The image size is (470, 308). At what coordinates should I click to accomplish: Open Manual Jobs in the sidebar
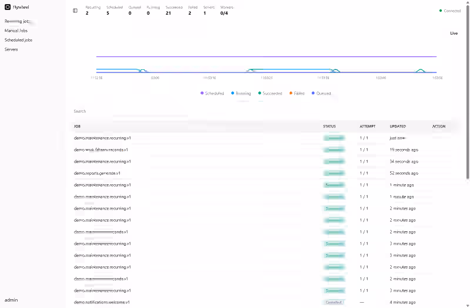coord(16,31)
